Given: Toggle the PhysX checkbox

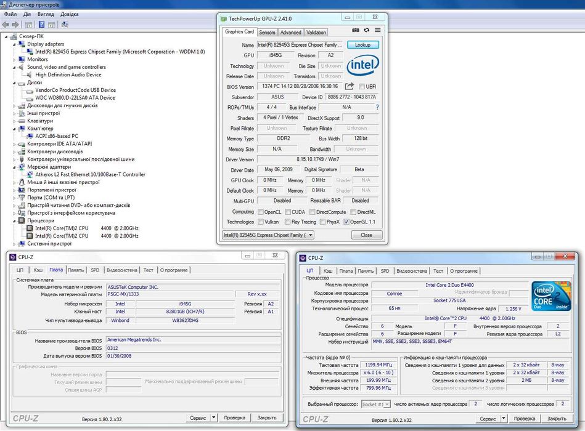Looking at the screenshot, I should click(322, 222).
